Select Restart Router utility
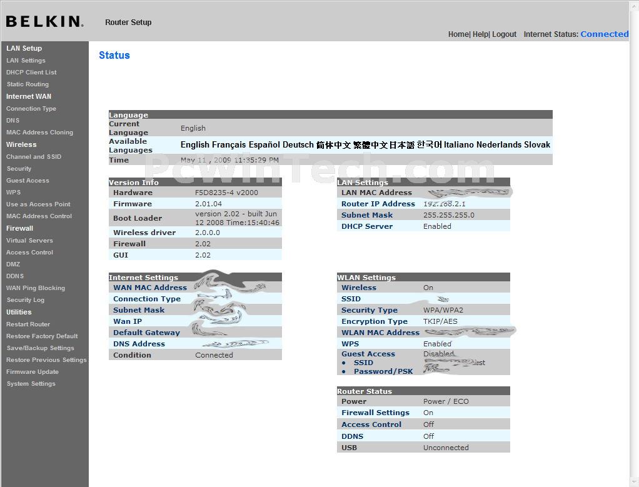This screenshot has height=487, width=639. (x=28, y=324)
